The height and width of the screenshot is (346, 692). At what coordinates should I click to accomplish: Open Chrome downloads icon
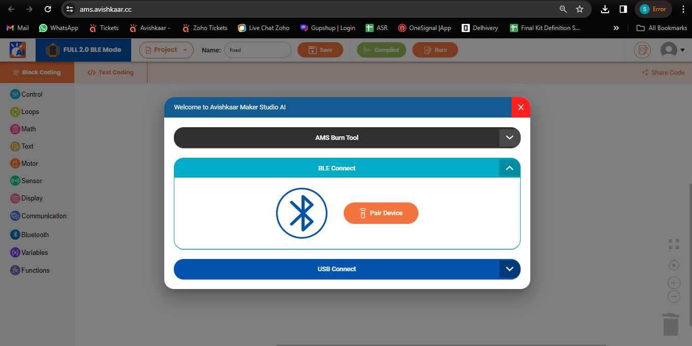(x=605, y=9)
